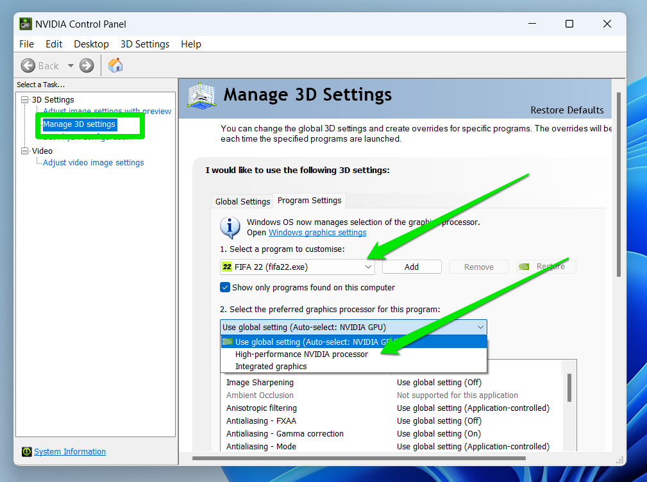The width and height of the screenshot is (647, 482).
Task: Open the System Information link
Action: coord(70,452)
